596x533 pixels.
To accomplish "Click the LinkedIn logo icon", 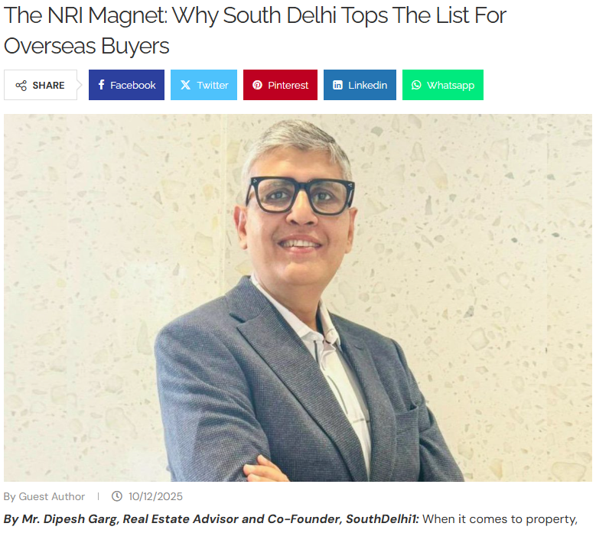I will coord(337,85).
